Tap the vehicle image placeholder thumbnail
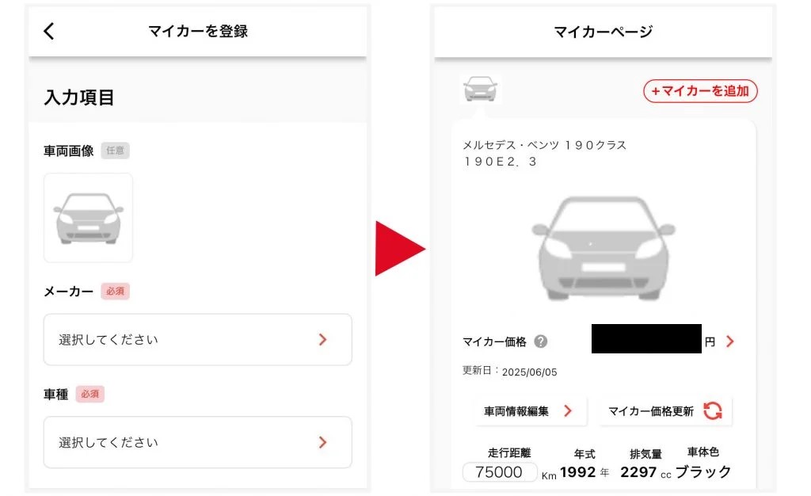Viewport: 811px width, 496px height. tap(89, 218)
